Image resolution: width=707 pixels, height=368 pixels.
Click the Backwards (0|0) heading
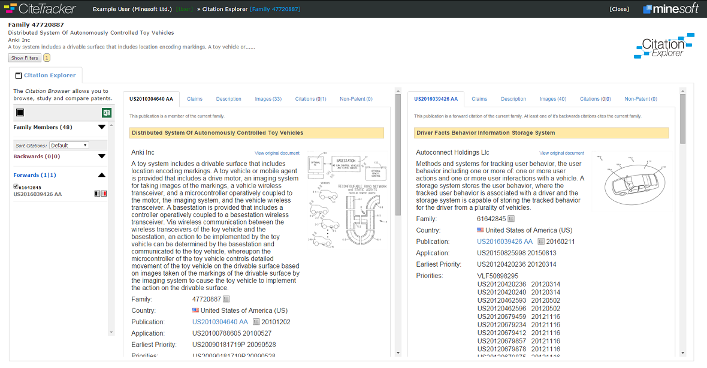pos(37,156)
